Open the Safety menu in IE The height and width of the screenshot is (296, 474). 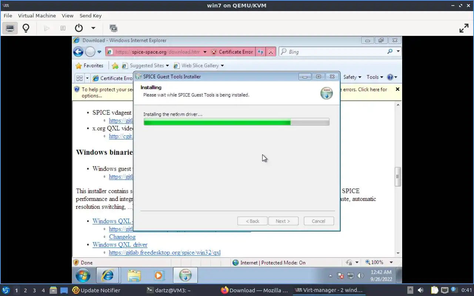[352, 77]
